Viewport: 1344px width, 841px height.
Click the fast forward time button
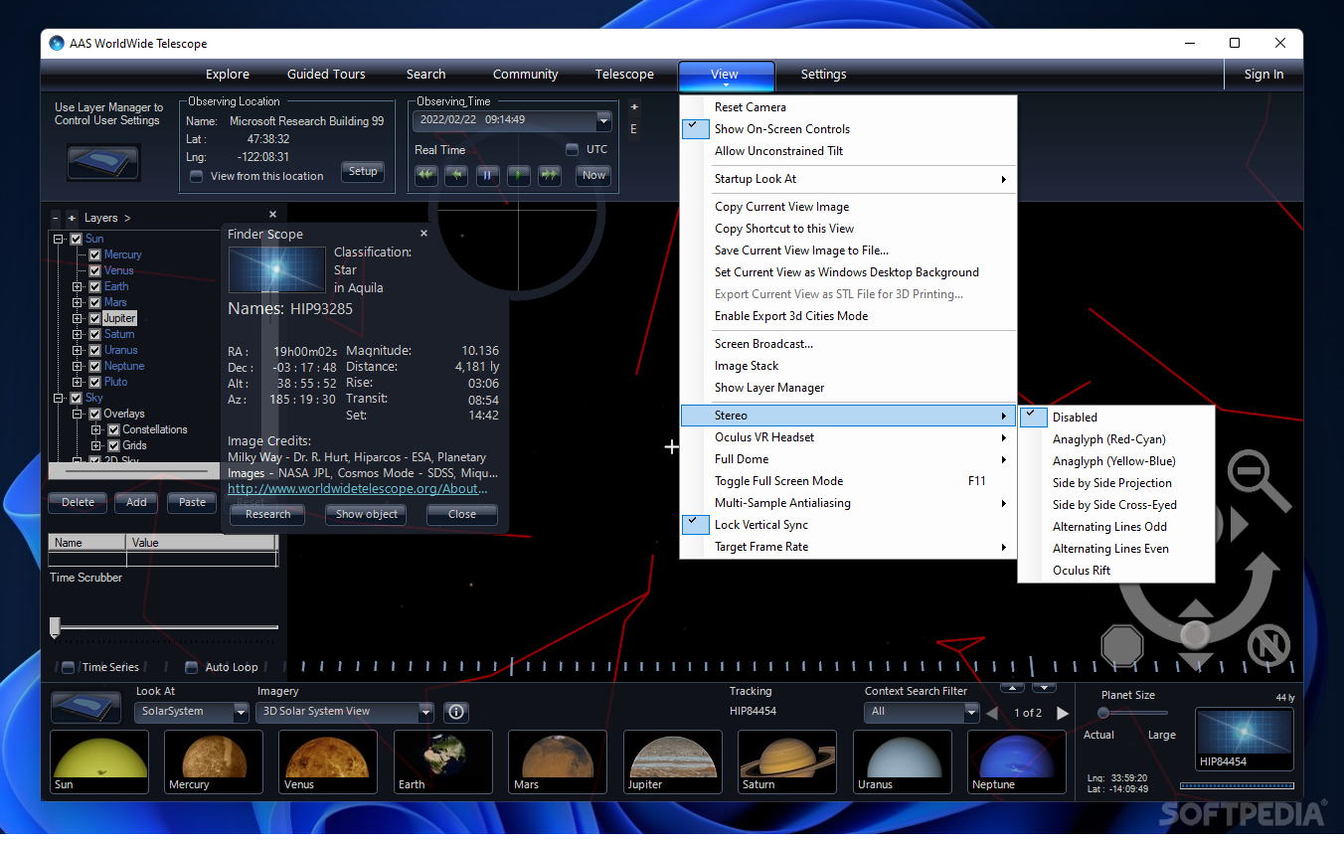[550, 175]
